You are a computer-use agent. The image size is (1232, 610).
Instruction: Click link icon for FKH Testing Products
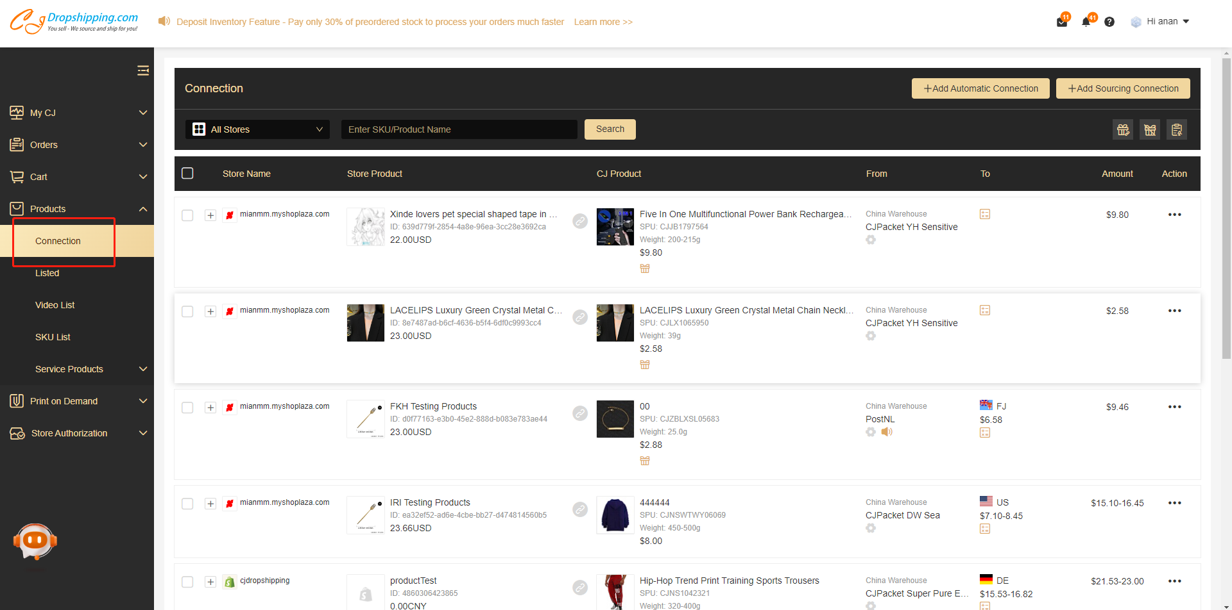(x=580, y=413)
